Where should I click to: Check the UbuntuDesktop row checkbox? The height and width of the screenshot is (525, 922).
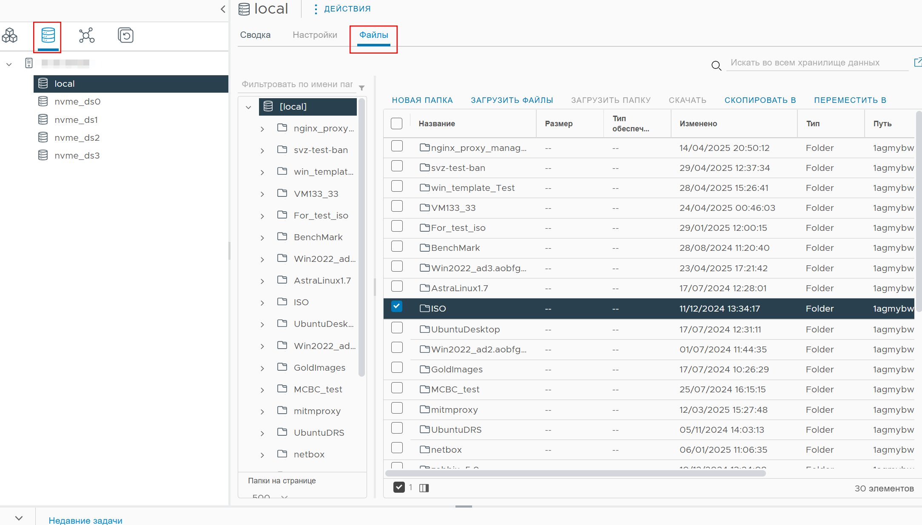pyautogui.click(x=397, y=327)
